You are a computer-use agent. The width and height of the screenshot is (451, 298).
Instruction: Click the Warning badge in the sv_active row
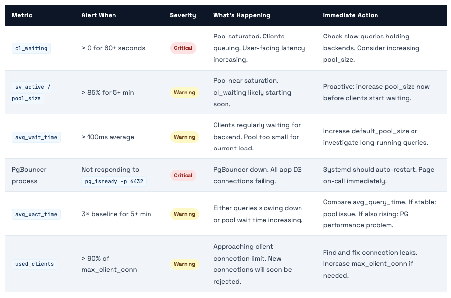click(x=185, y=93)
